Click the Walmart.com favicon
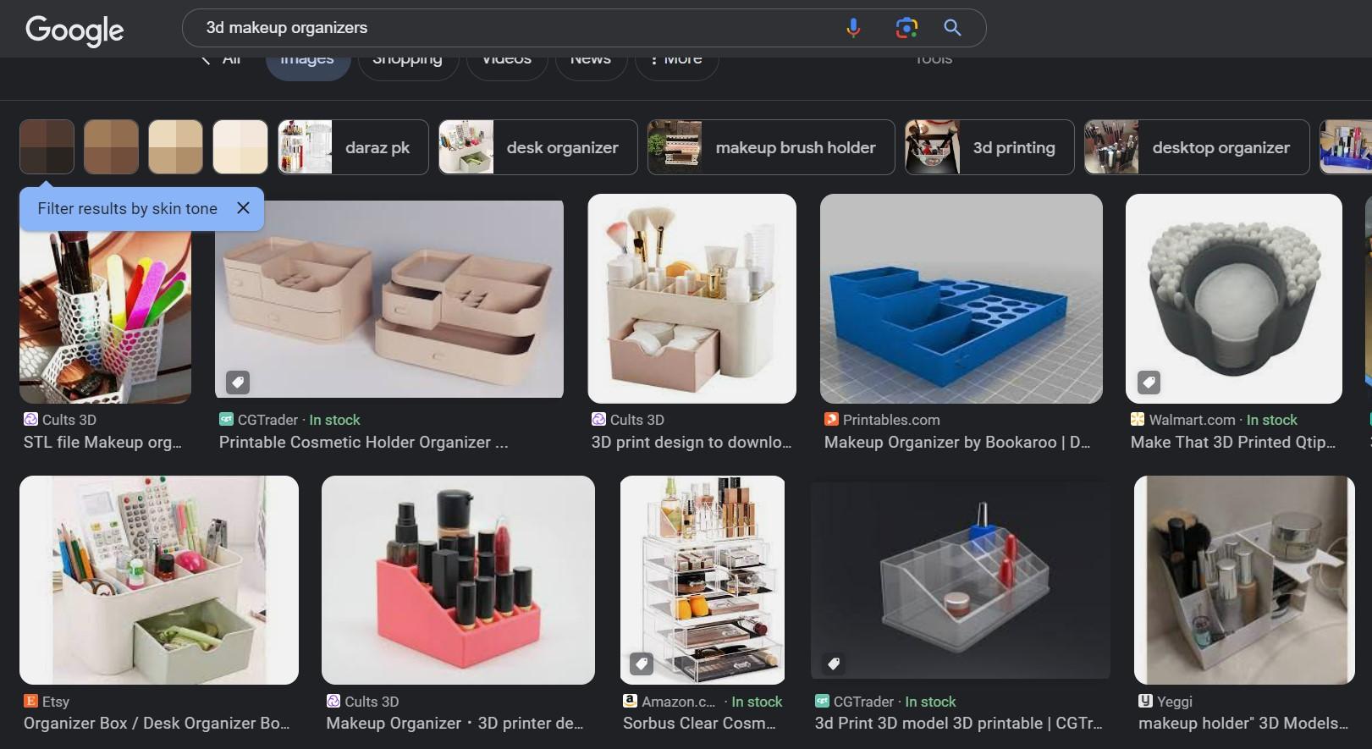This screenshot has width=1372, height=749. click(x=1138, y=420)
